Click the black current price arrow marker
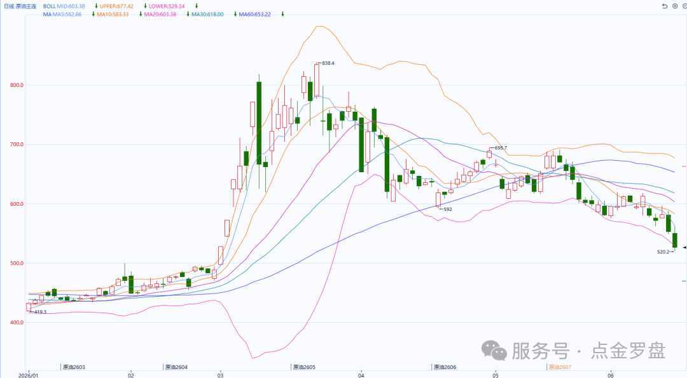 point(684,248)
